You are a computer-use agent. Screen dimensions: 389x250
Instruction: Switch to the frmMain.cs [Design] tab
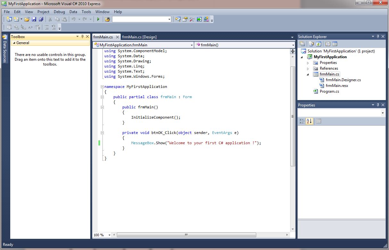pyautogui.click(x=139, y=37)
